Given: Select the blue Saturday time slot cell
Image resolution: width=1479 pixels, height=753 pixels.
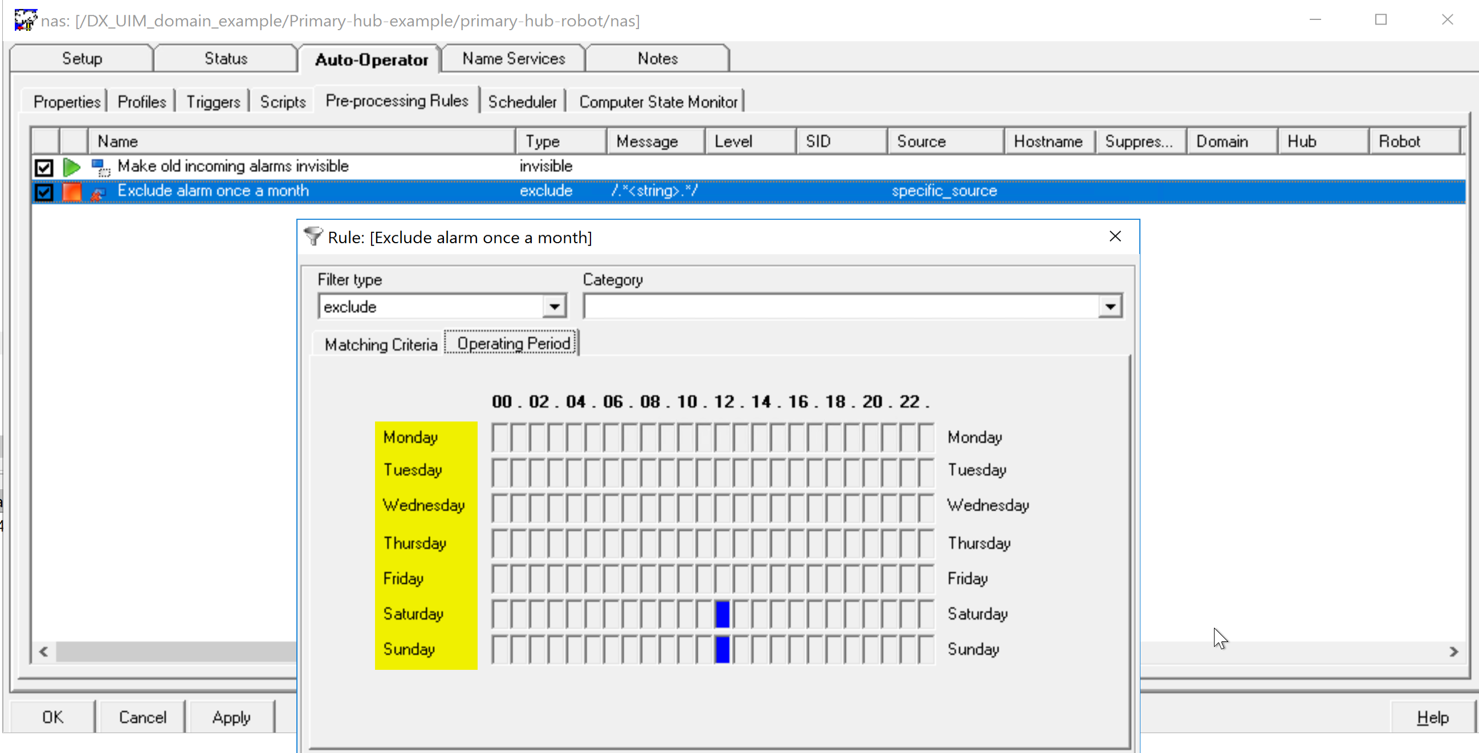Looking at the screenshot, I should coord(721,613).
